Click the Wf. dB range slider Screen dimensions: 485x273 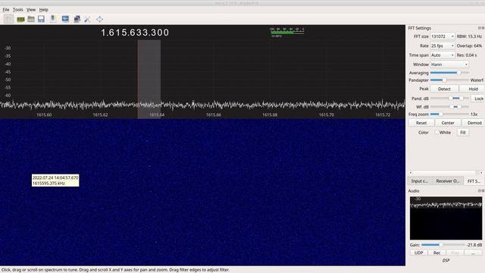[449, 107]
